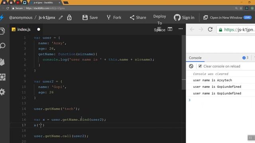The height and width of the screenshot is (143, 255).
Task: Click the StackBlitz lightning logo
Action: click(x=2, y=17)
